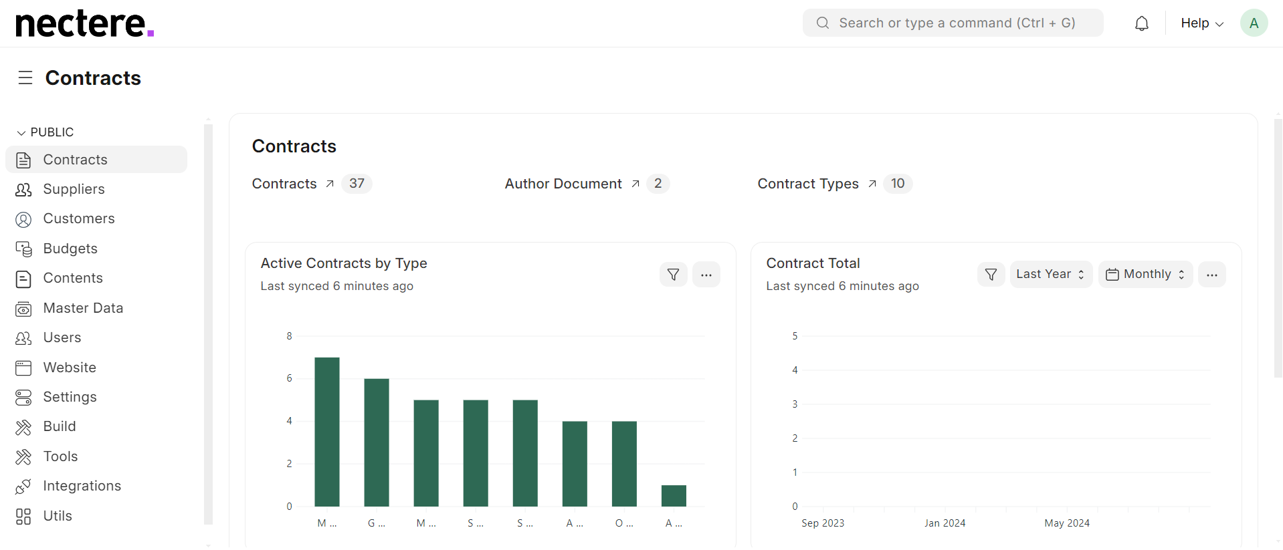Open the user avatar A menu
This screenshot has width=1283, height=550.
click(x=1254, y=23)
